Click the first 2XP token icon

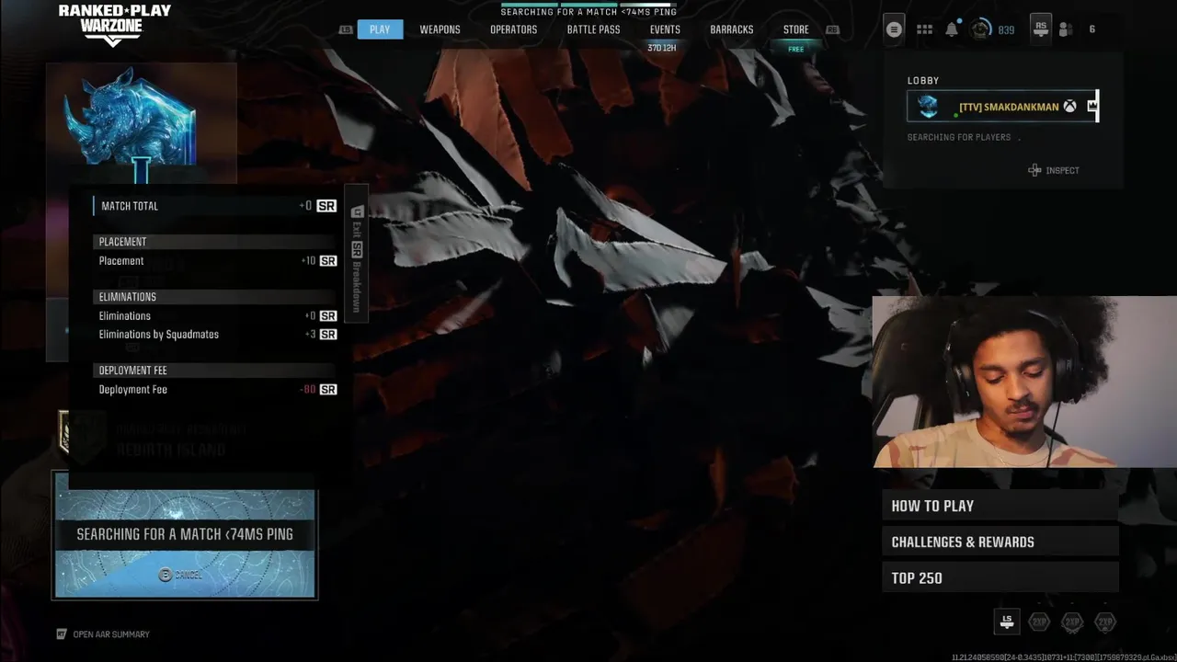point(1039,622)
